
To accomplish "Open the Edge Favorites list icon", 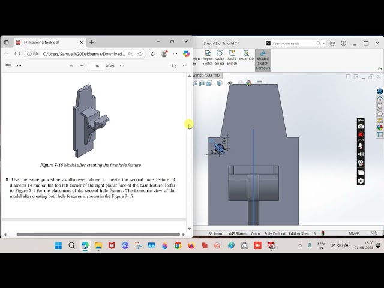I will (153, 54).
